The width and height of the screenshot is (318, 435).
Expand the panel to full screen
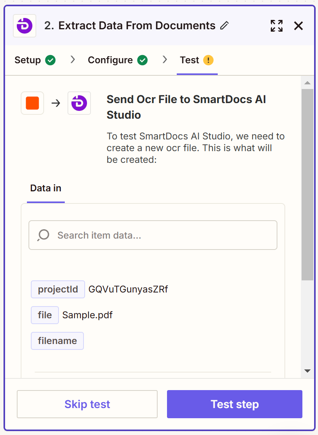click(x=276, y=26)
